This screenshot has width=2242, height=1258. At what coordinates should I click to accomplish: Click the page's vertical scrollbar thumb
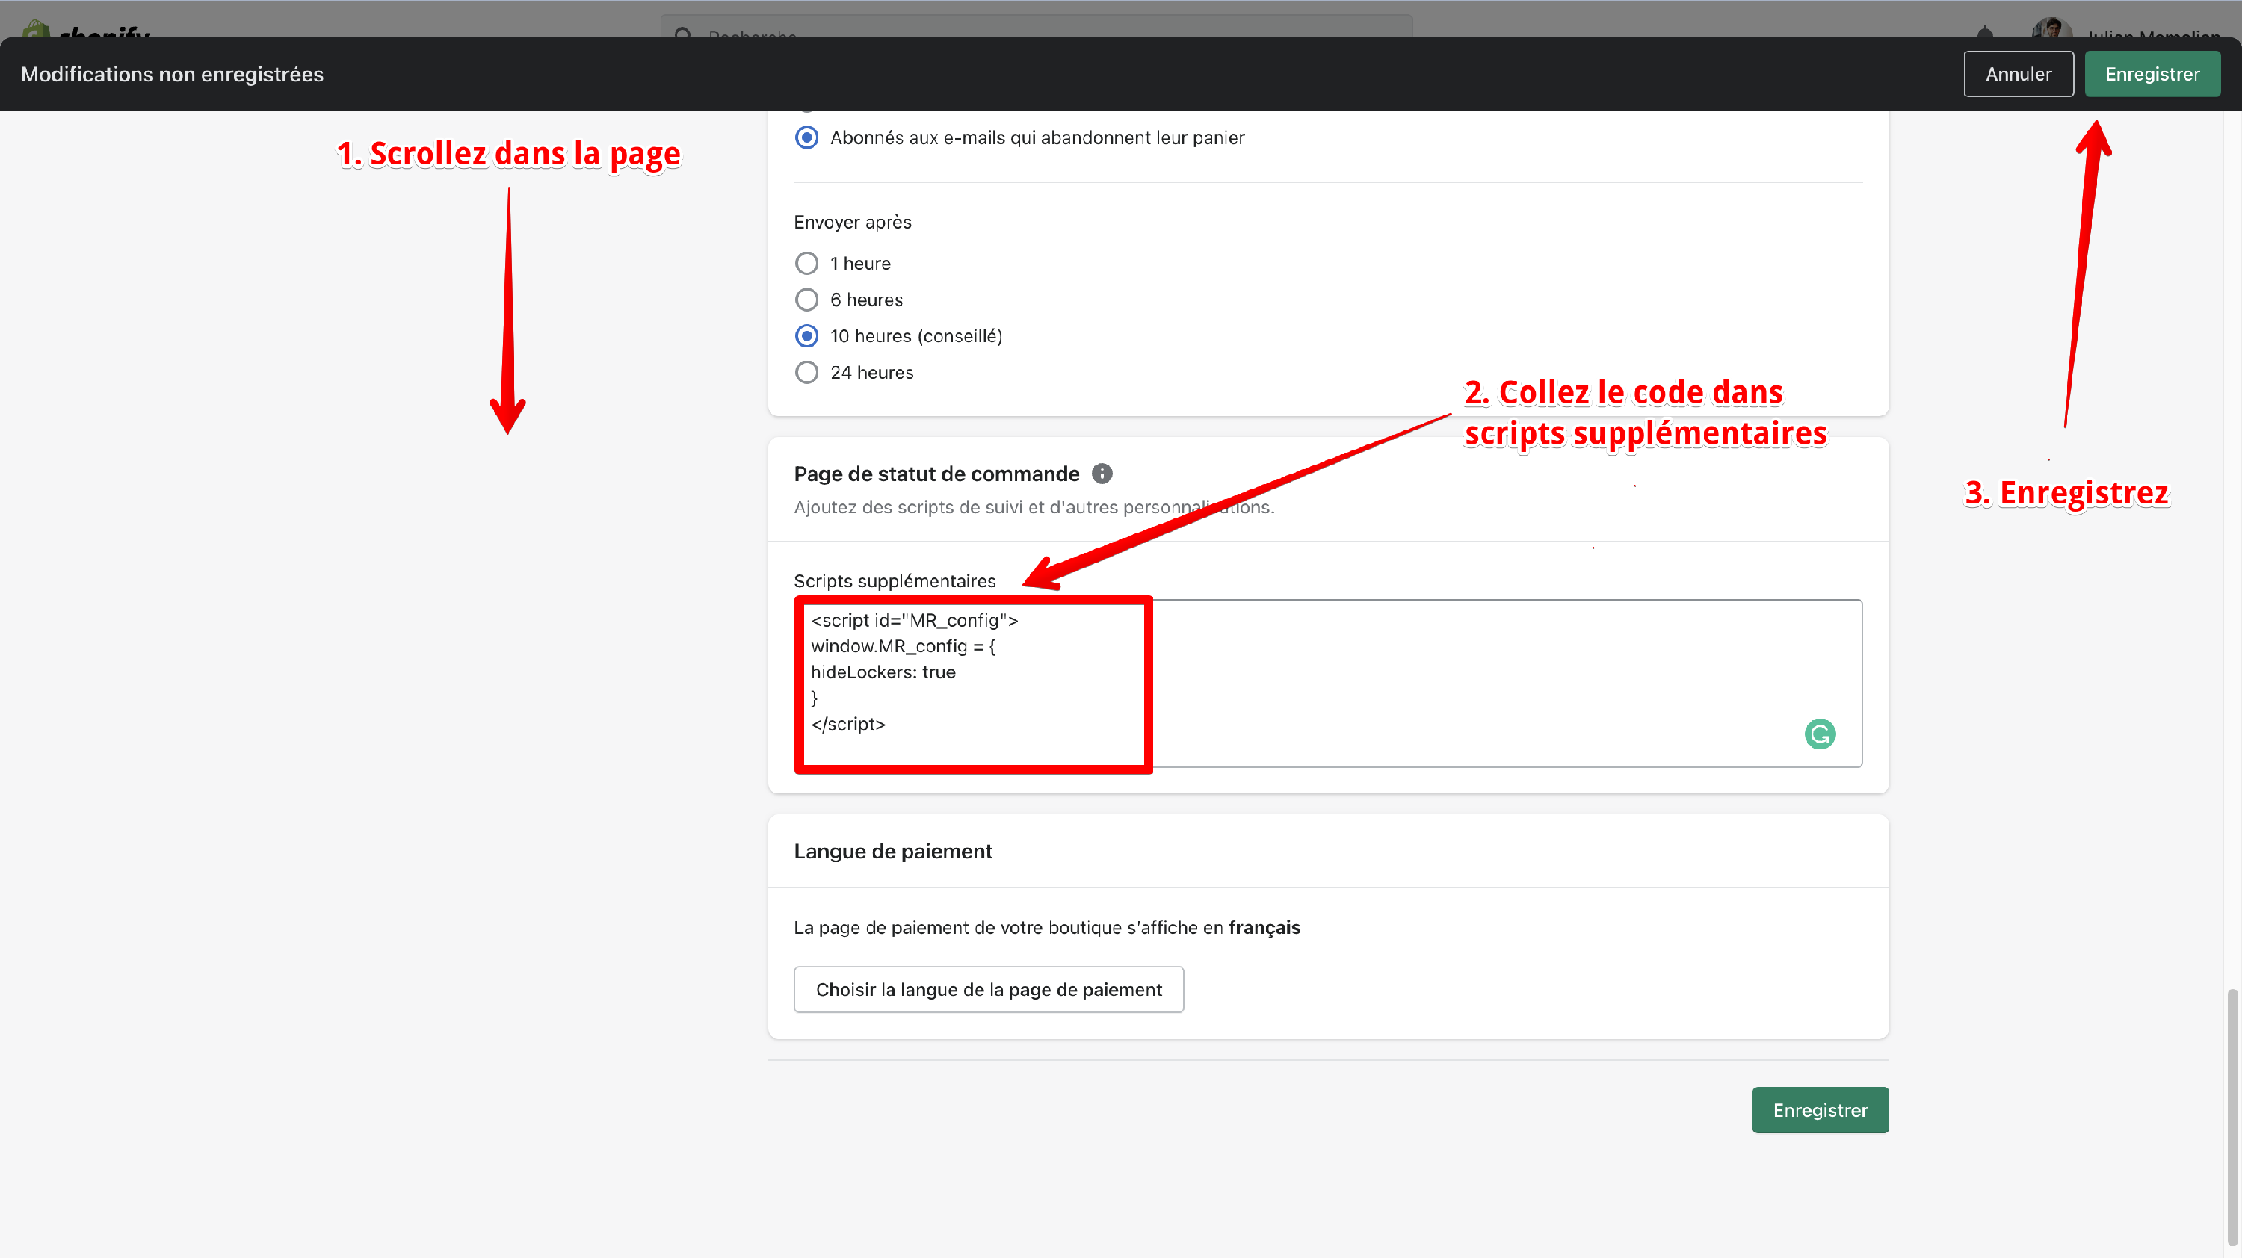tap(2232, 1117)
